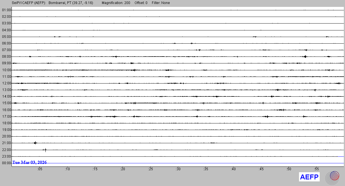Click the seismic spike on the 21:00 trace

(35, 143)
